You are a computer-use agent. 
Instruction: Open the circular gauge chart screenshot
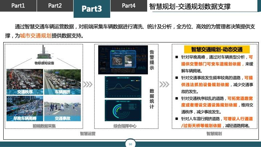click(123, 110)
